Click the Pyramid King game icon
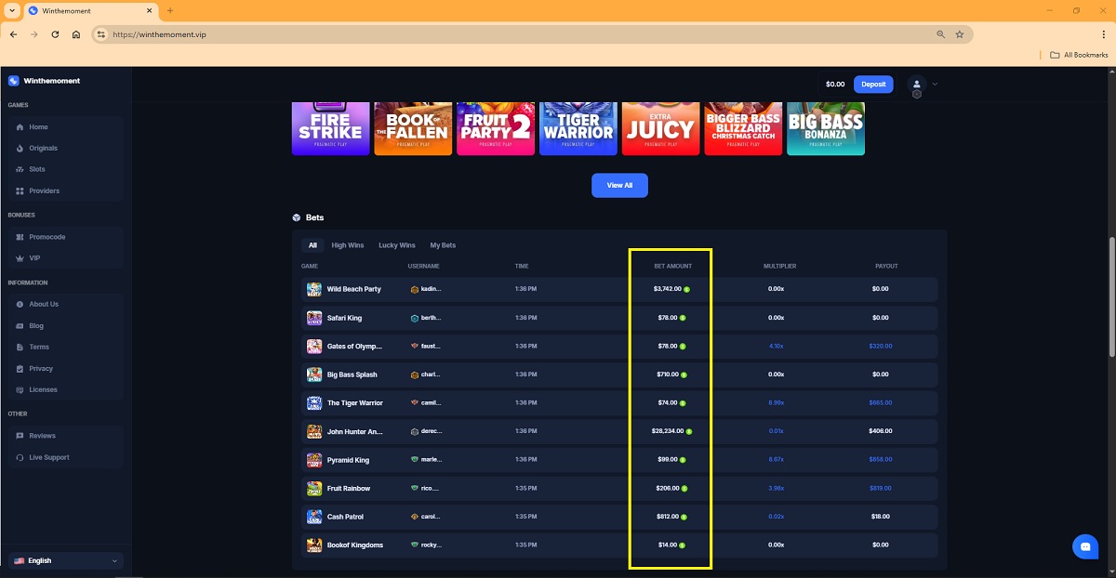Screen dimensions: 1116x578 tap(314, 460)
